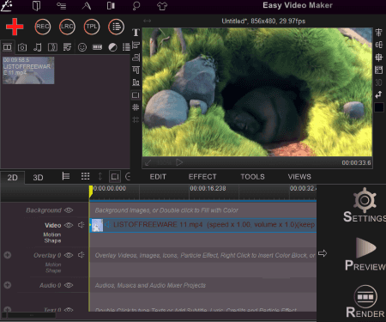Click the horizontal resize arrows above preview

click(147, 21)
